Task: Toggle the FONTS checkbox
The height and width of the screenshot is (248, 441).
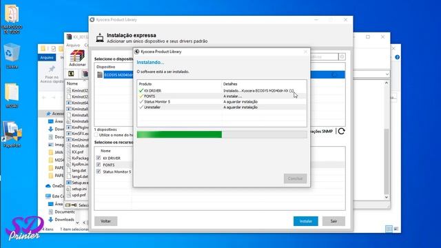Action: pyautogui.click(x=99, y=165)
